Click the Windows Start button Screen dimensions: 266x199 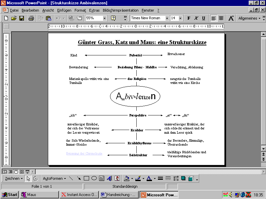10,195
